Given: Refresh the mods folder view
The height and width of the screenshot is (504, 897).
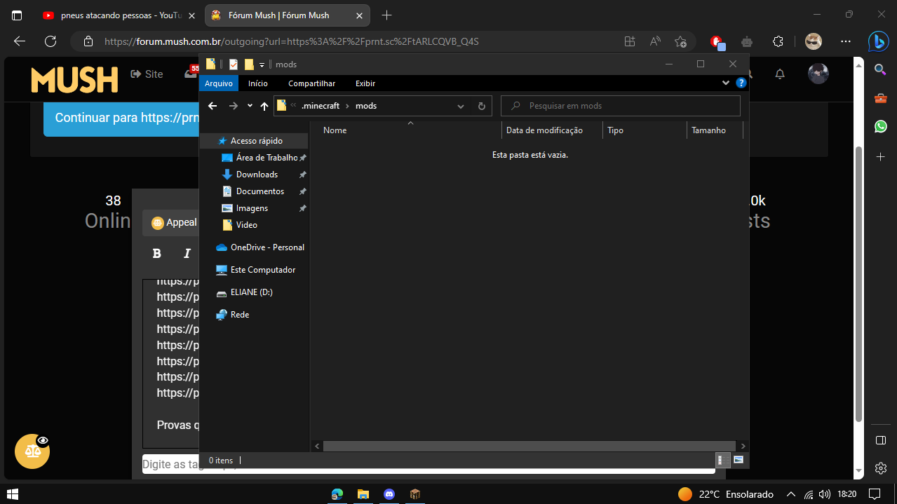Looking at the screenshot, I should click(481, 106).
